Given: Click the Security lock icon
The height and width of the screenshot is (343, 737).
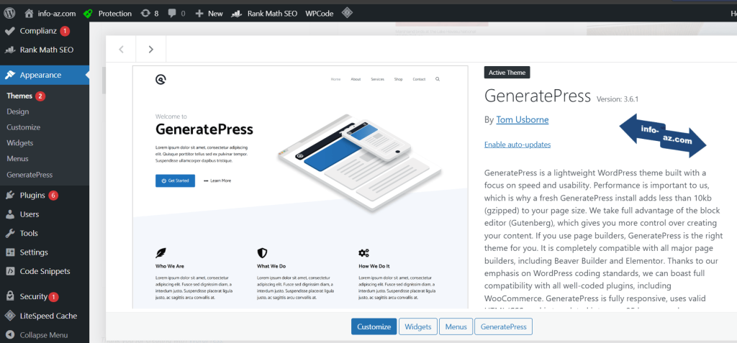Looking at the screenshot, I should pos(9,296).
